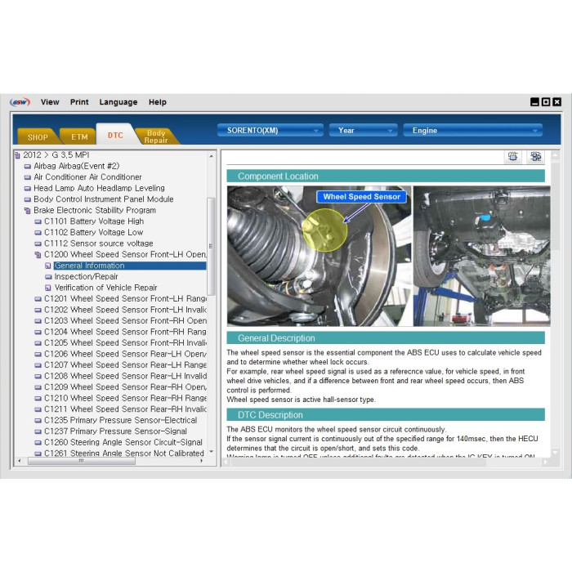
Task: Click the C1208 Wheel Speed Sensor icon
Action: 38,376
